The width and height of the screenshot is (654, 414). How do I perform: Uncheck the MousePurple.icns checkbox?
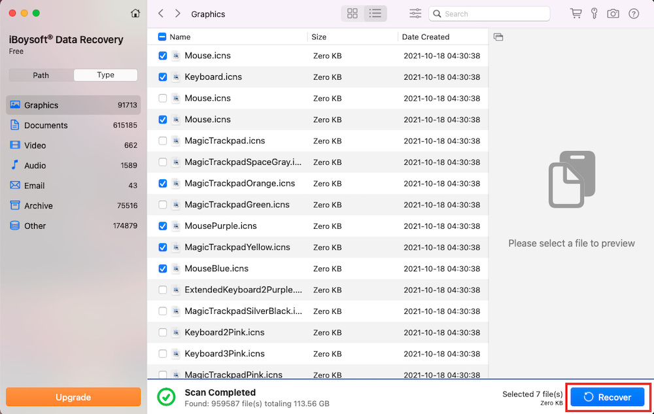(163, 226)
